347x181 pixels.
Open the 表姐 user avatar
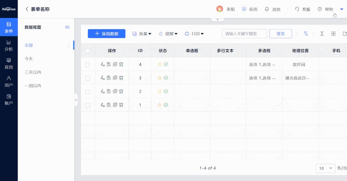click(x=220, y=9)
